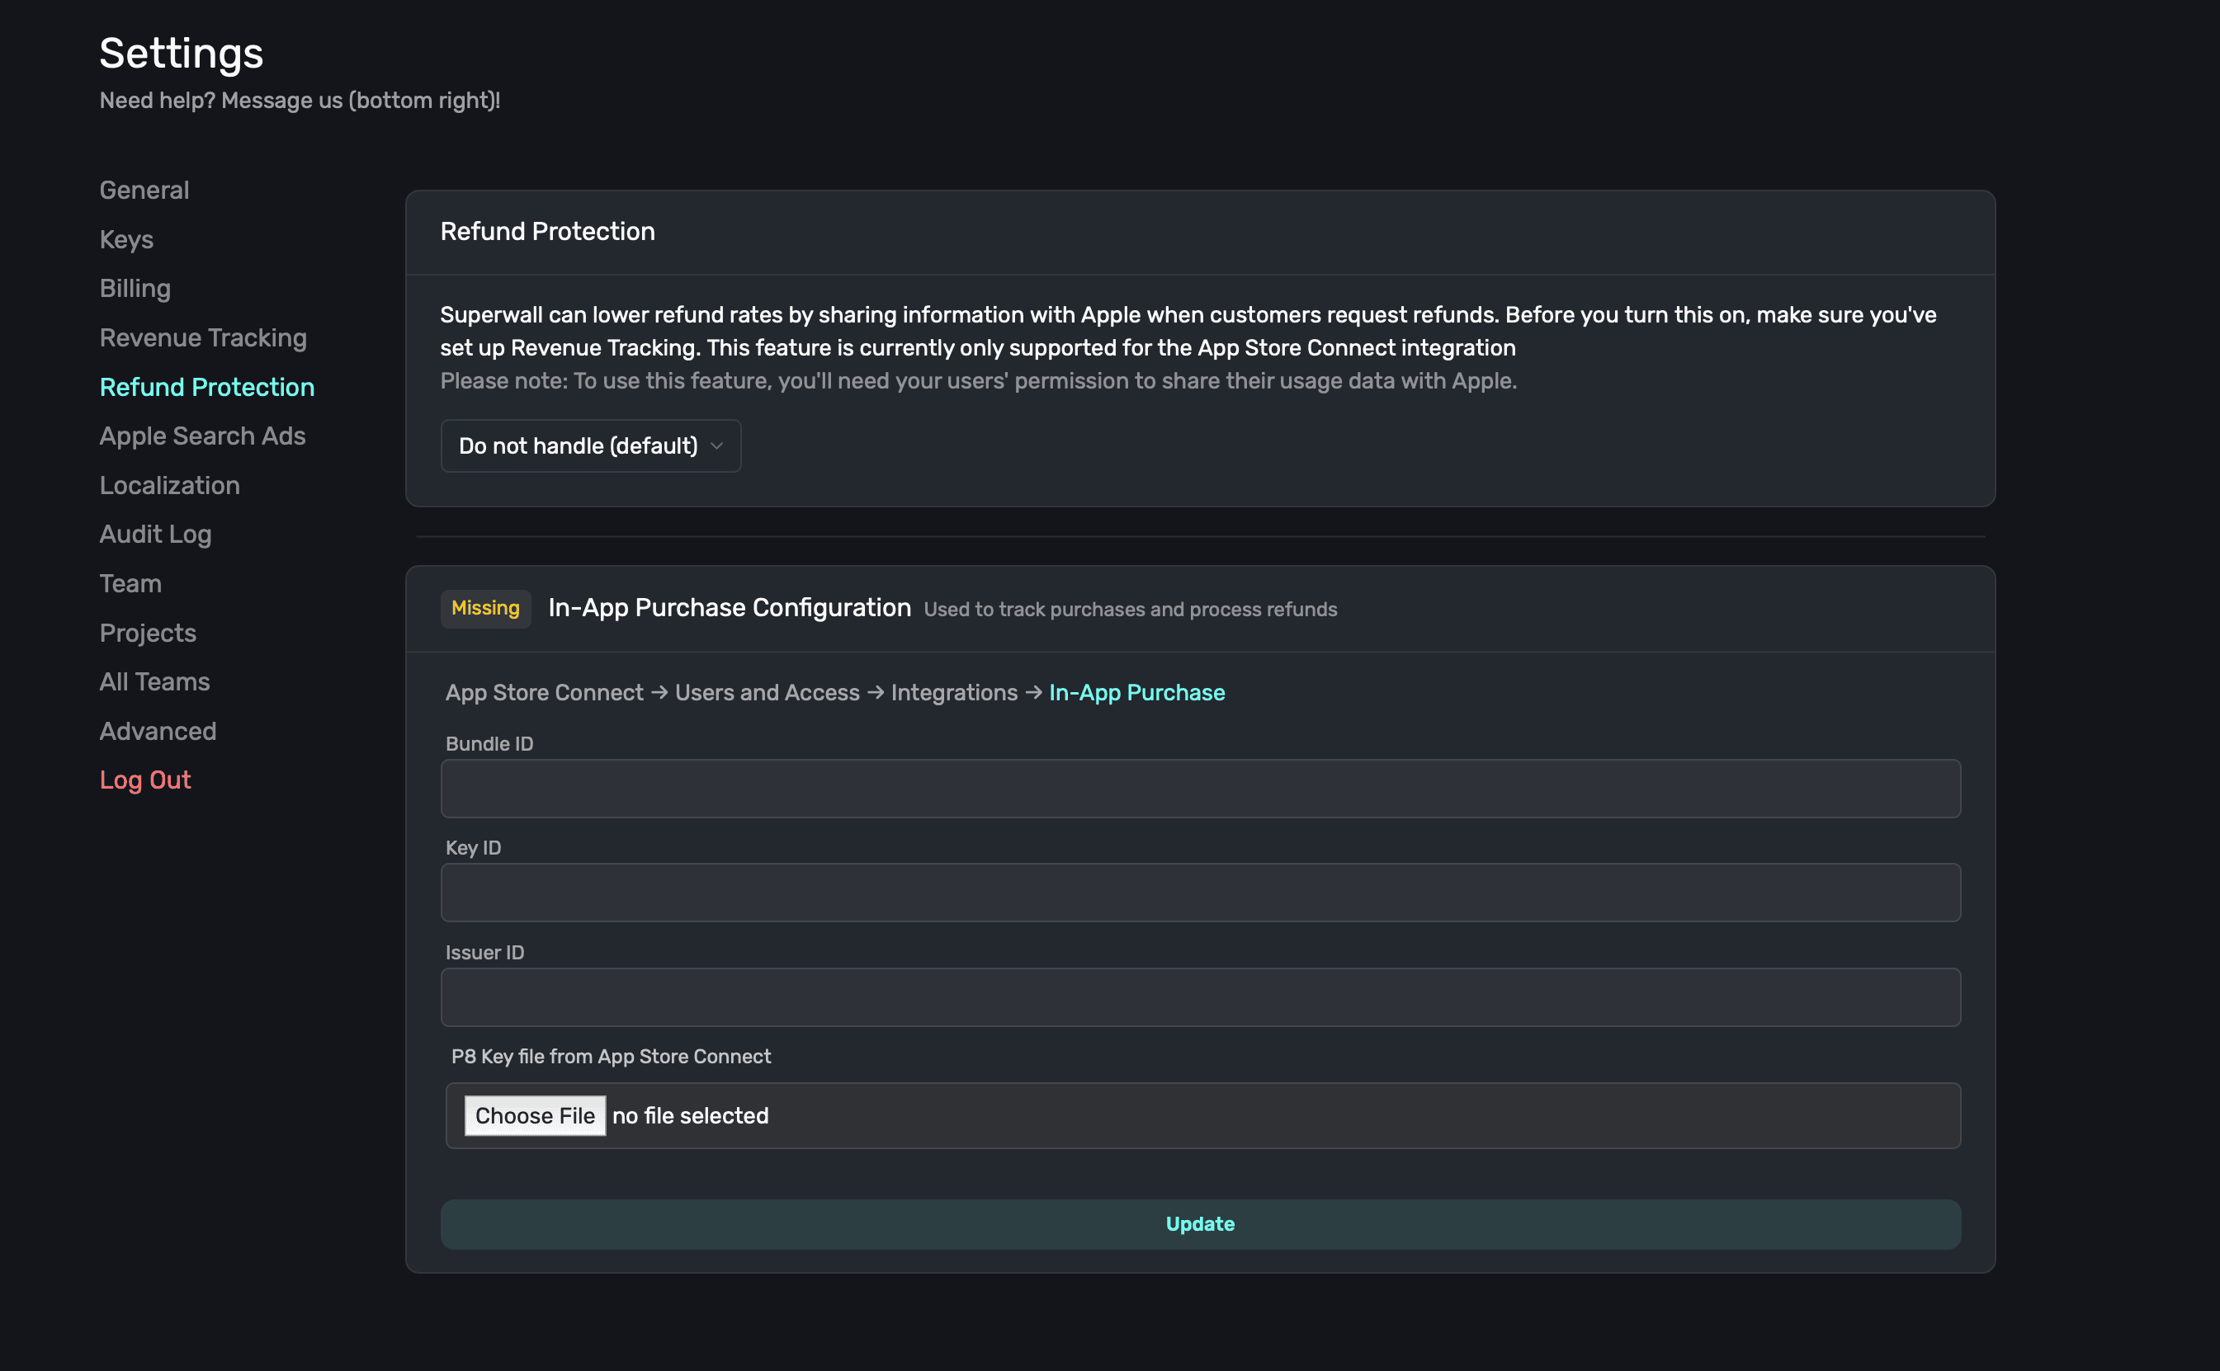Click into the Key ID field
The height and width of the screenshot is (1371, 2220).
point(1200,893)
